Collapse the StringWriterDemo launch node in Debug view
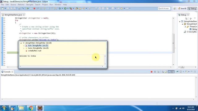The width and height of the screenshot is (198, 111). [x=180, y=21]
